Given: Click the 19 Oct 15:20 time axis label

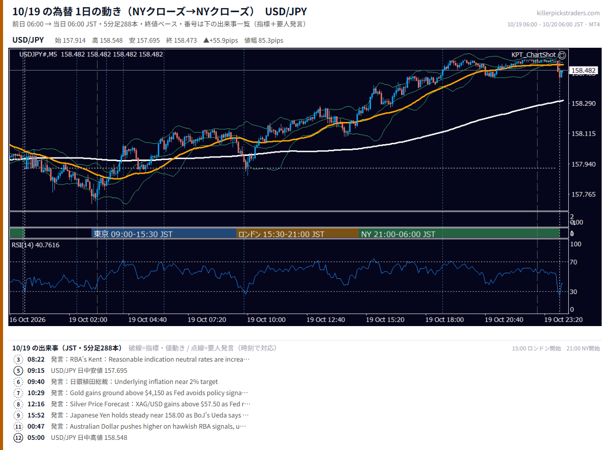Looking at the screenshot, I should click(x=385, y=320).
